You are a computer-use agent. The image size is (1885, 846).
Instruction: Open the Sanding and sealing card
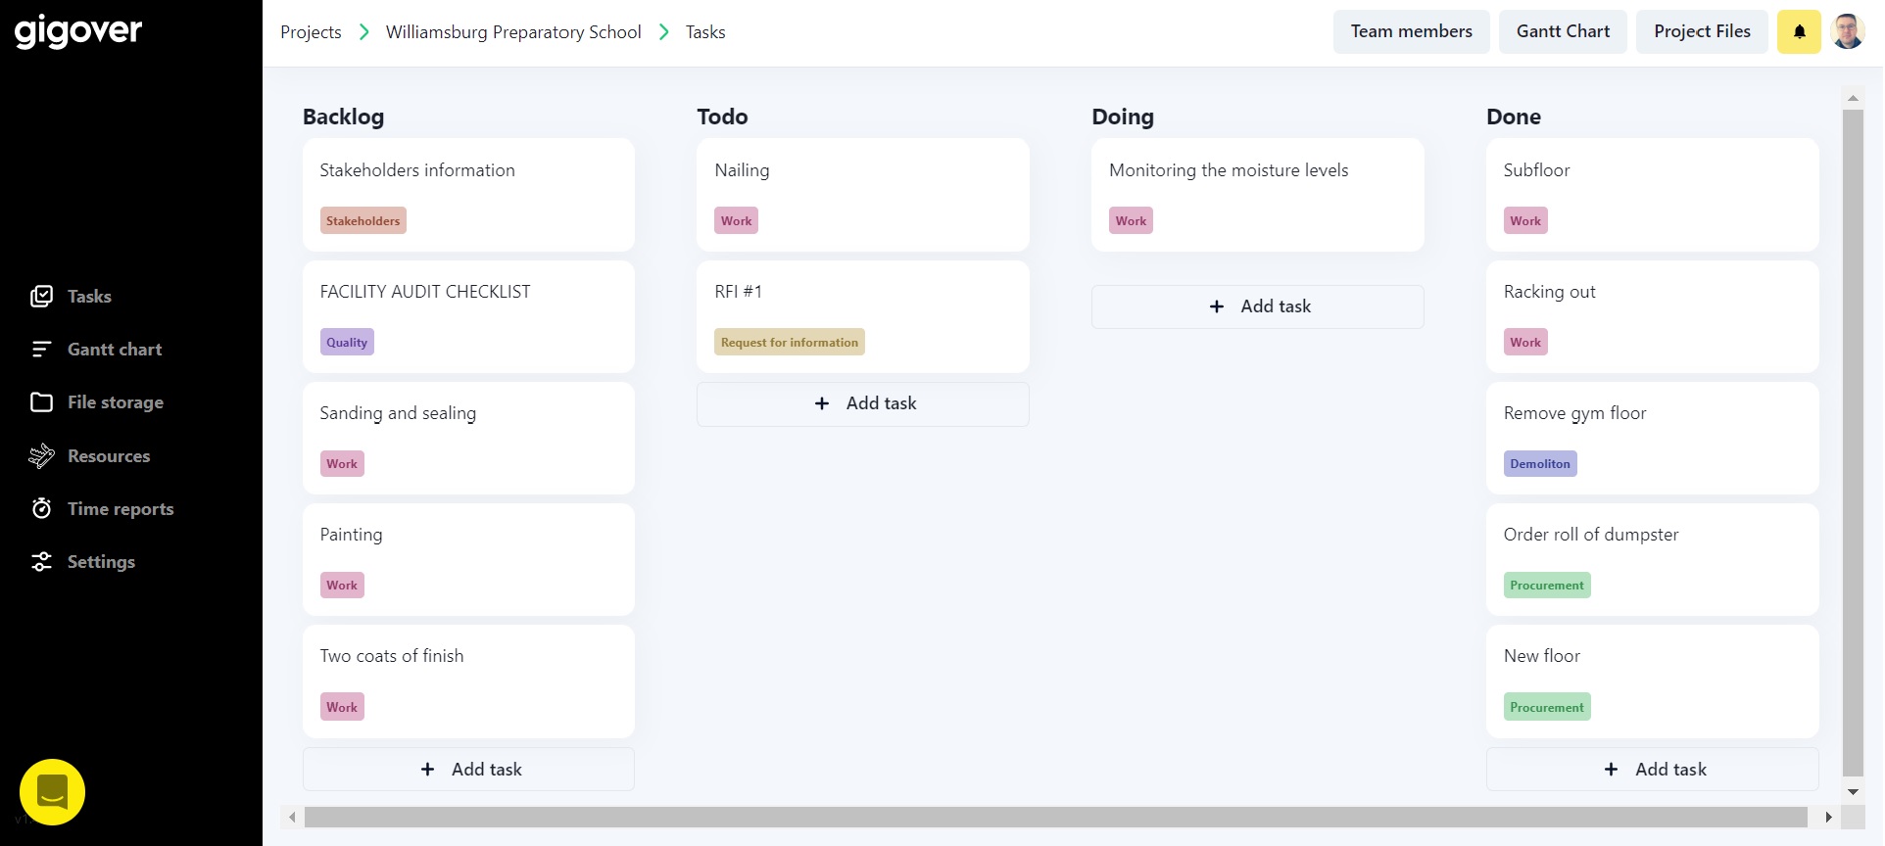pos(468,438)
